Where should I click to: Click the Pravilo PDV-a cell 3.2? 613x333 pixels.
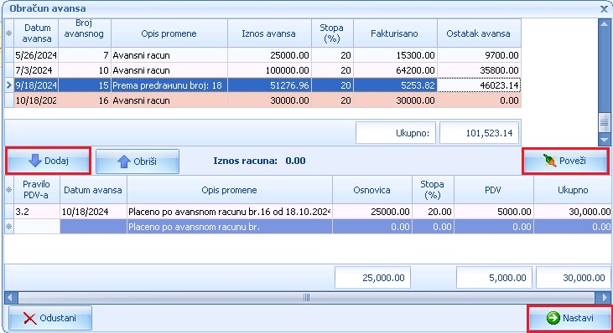click(37, 212)
